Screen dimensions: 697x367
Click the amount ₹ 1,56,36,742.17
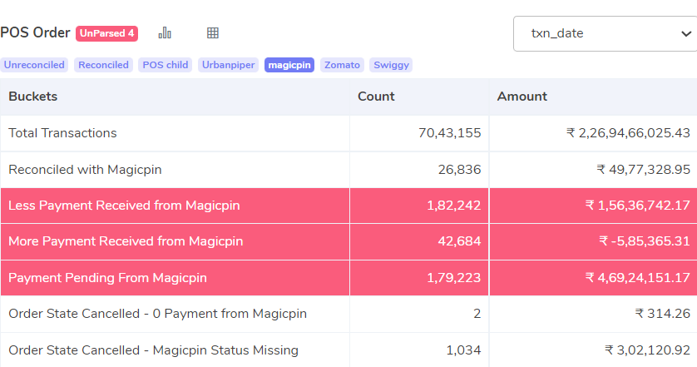[637, 206]
